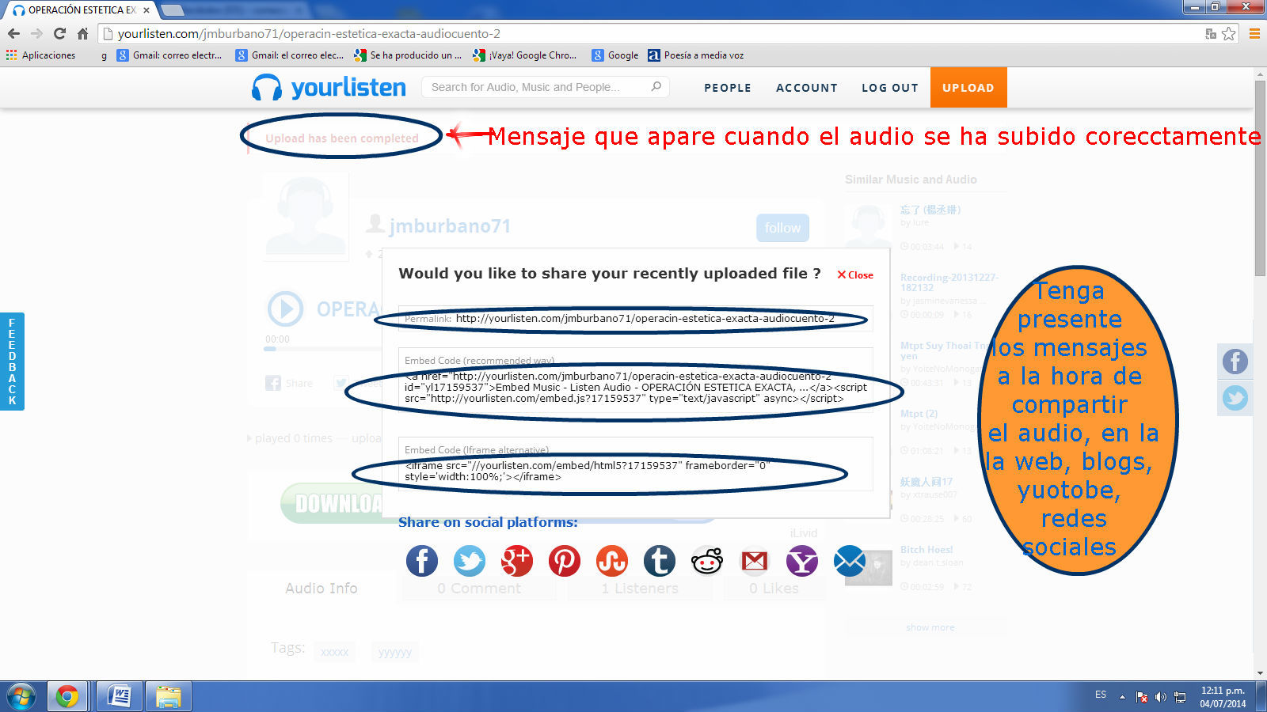This screenshot has width=1267, height=712.
Task: Open the Google bookmark
Action: pyautogui.click(x=615, y=55)
